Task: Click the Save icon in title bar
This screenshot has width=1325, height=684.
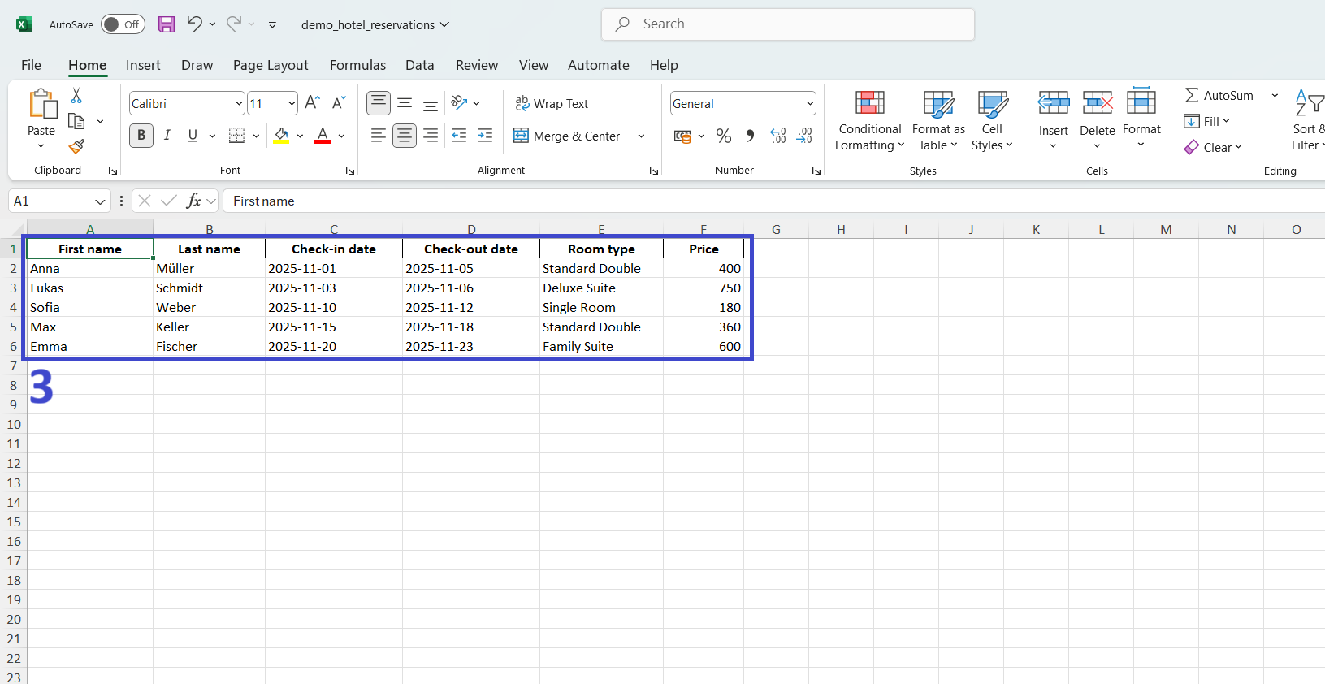Action: click(167, 24)
